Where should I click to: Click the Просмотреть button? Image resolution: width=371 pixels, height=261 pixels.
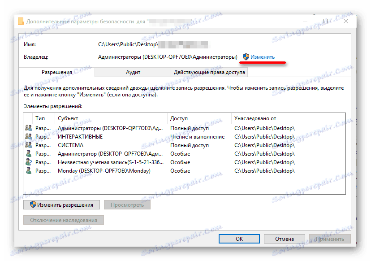127,205
